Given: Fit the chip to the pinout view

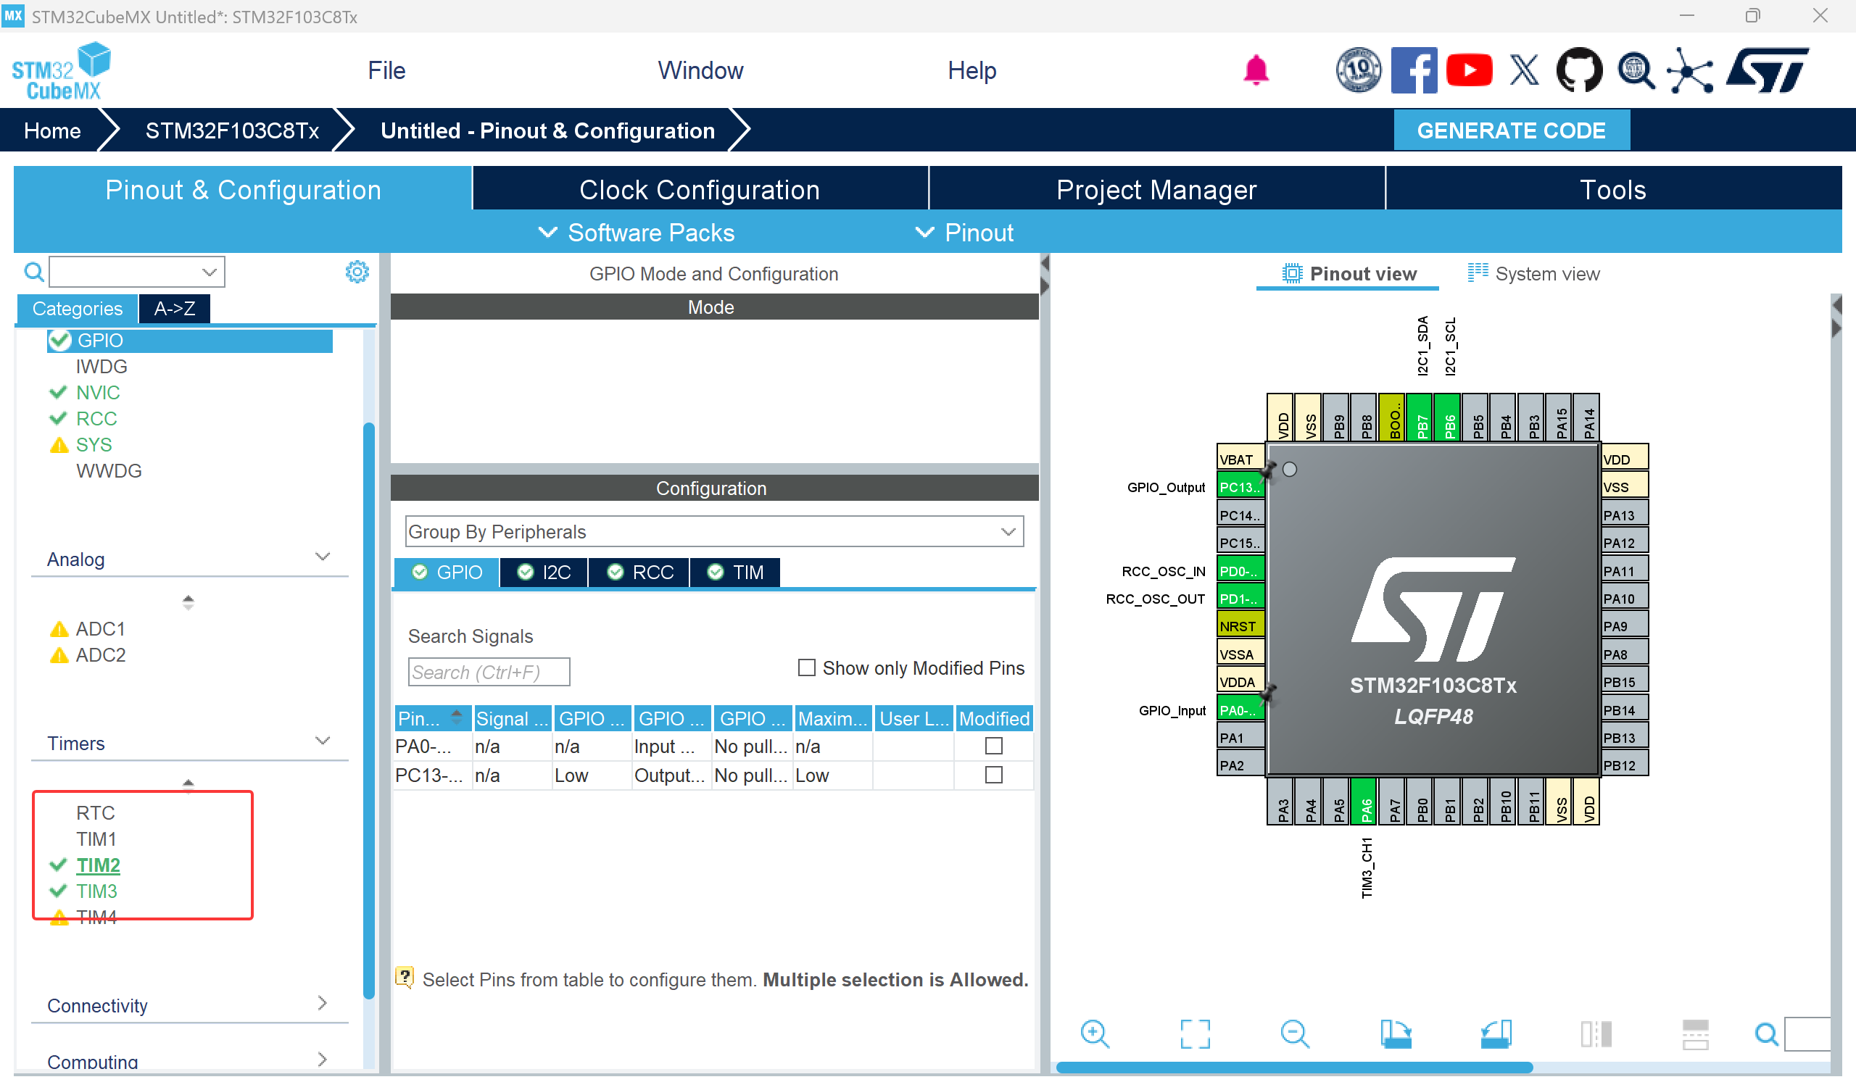Looking at the screenshot, I should pos(1195,1034).
